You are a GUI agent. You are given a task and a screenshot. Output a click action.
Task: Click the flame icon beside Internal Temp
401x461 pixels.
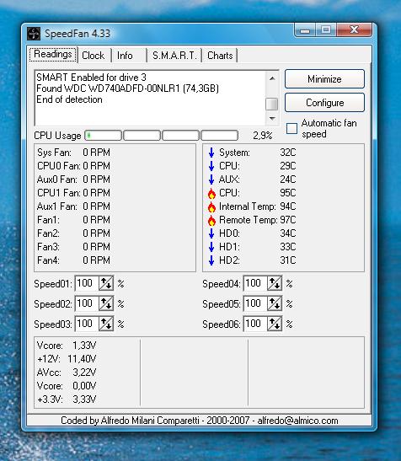click(211, 206)
